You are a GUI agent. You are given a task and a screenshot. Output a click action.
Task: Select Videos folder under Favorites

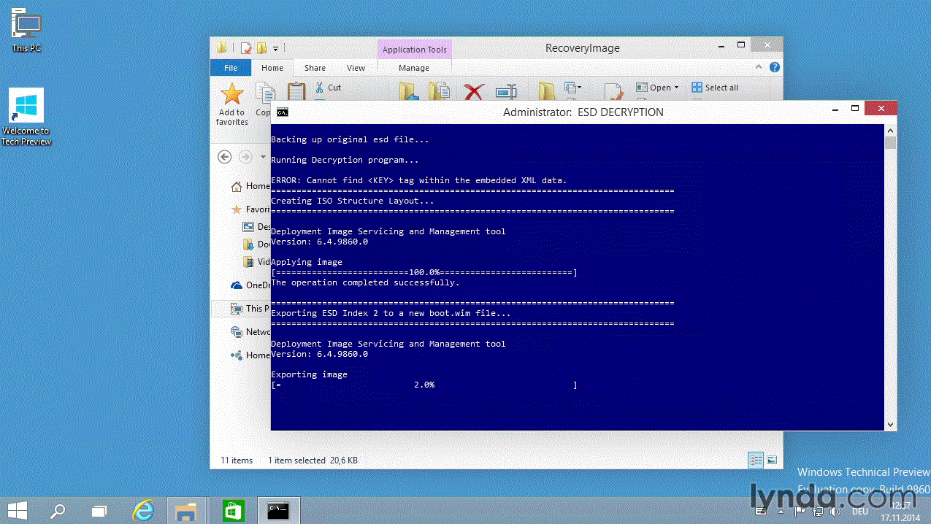[x=256, y=262]
